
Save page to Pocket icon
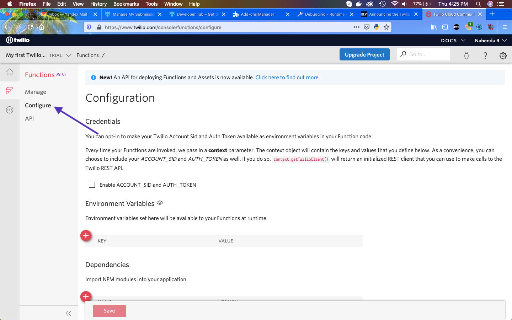click(367, 27)
